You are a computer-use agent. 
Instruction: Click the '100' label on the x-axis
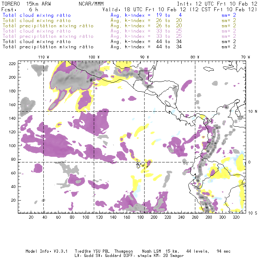tap(86, 217)
